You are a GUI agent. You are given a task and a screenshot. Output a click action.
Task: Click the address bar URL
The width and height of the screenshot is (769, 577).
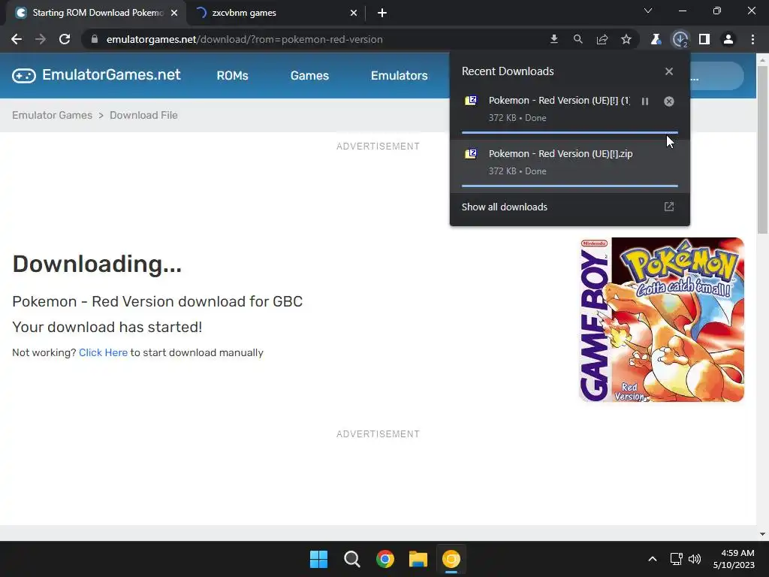click(244, 39)
